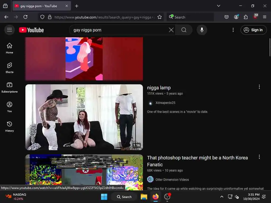Click the YouTube magnifier search button
This screenshot has height=203, width=271.
click(x=184, y=30)
